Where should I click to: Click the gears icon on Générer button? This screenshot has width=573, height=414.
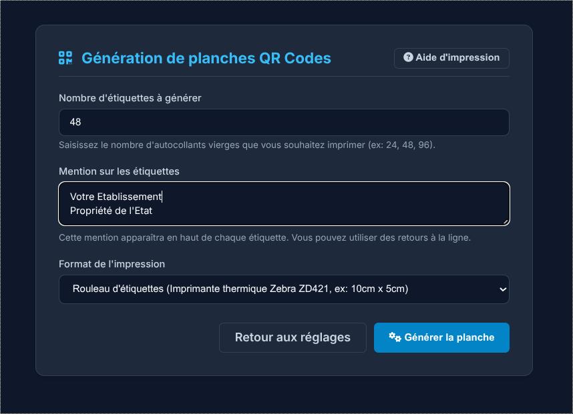(x=395, y=337)
